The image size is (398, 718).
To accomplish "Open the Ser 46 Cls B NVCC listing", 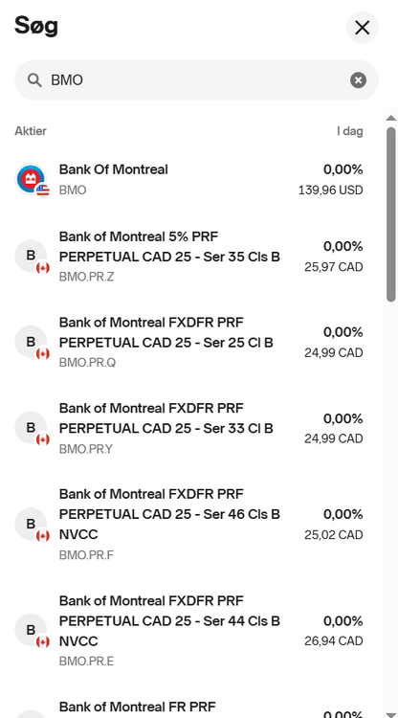I will click(188, 525).
